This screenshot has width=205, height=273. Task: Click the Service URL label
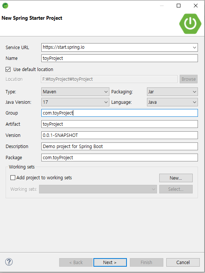tap(17, 48)
